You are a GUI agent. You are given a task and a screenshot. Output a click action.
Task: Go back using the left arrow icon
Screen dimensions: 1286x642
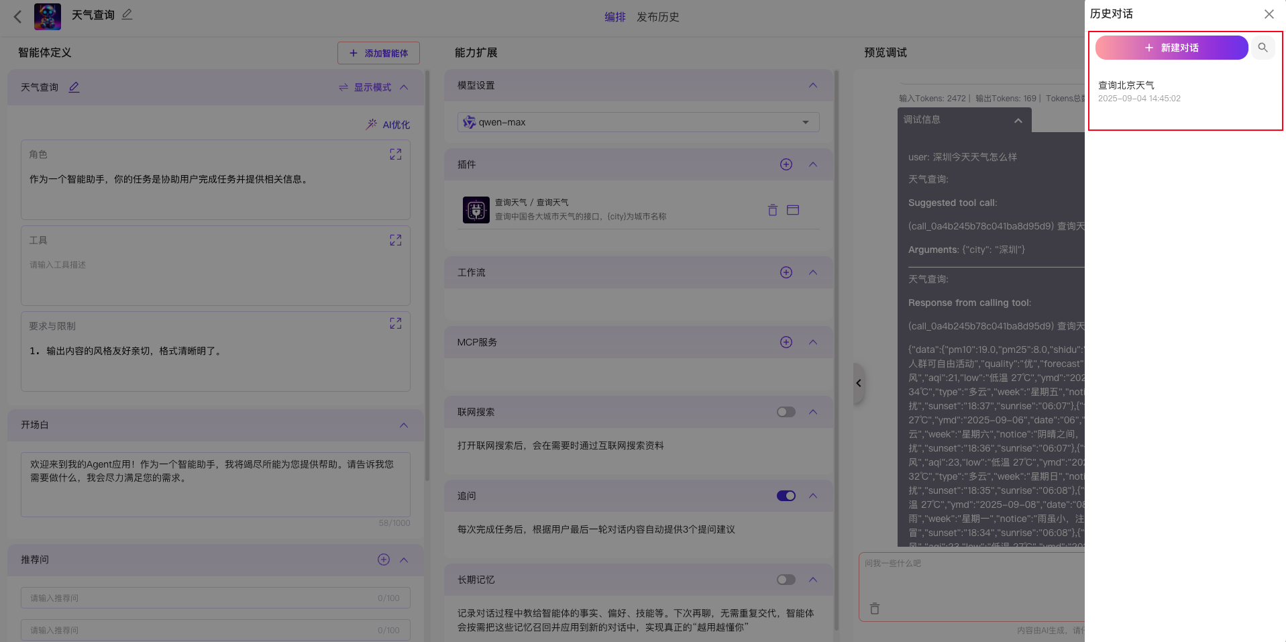(x=18, y=17)
